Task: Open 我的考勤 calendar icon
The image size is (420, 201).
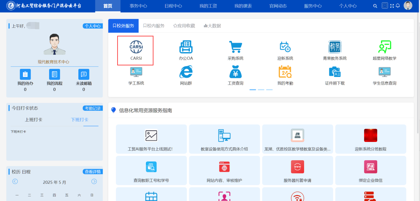Action: 285,72
